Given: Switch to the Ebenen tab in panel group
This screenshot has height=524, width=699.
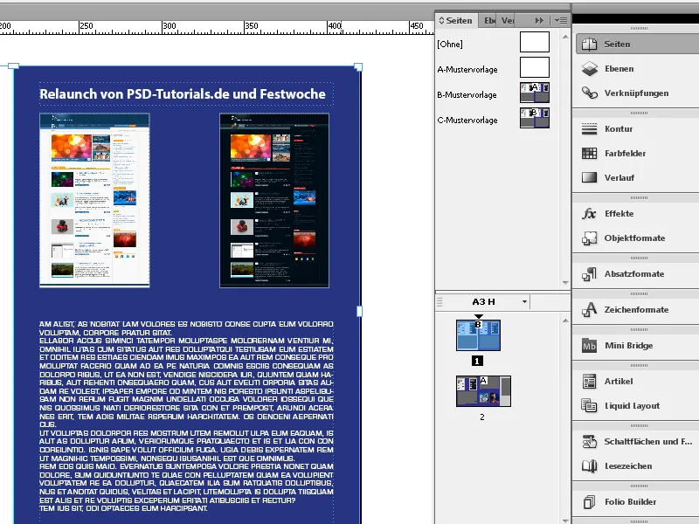Looking at the screenshot, I should [489, 20].
